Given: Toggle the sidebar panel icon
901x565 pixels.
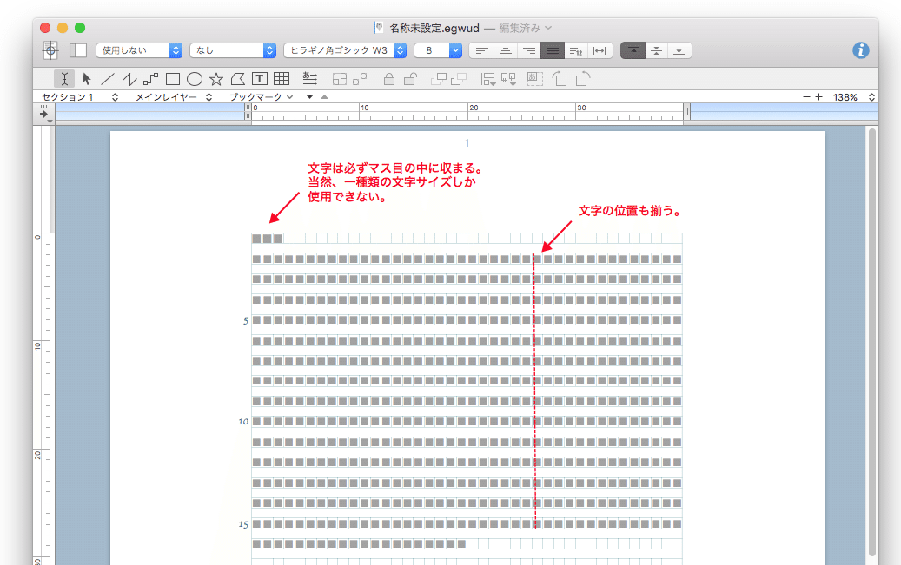Looking at the screenshot, I should click(x=78, y=50).
